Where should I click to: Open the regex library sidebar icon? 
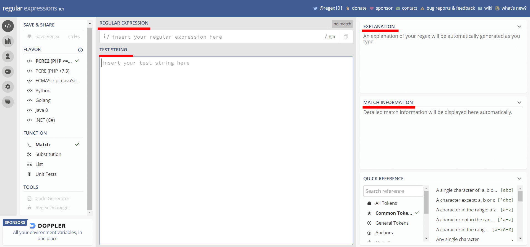tap(8, 41)
